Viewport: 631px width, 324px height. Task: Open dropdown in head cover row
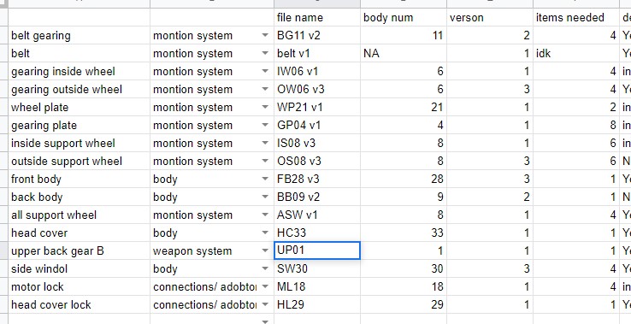pos(265,233)
